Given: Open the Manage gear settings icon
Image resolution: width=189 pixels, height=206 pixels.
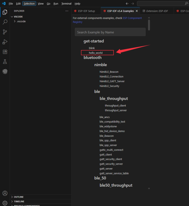Looking at the screenshot, I should [x=5, y=203].
